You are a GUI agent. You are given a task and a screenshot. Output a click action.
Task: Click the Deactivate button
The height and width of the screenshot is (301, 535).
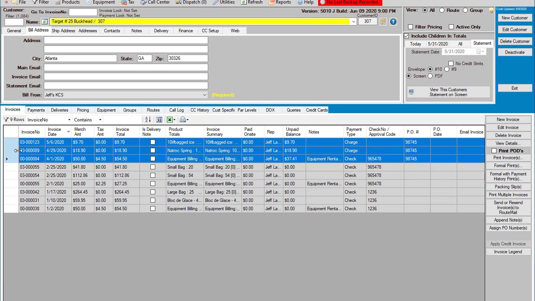[x=514, y=52]
